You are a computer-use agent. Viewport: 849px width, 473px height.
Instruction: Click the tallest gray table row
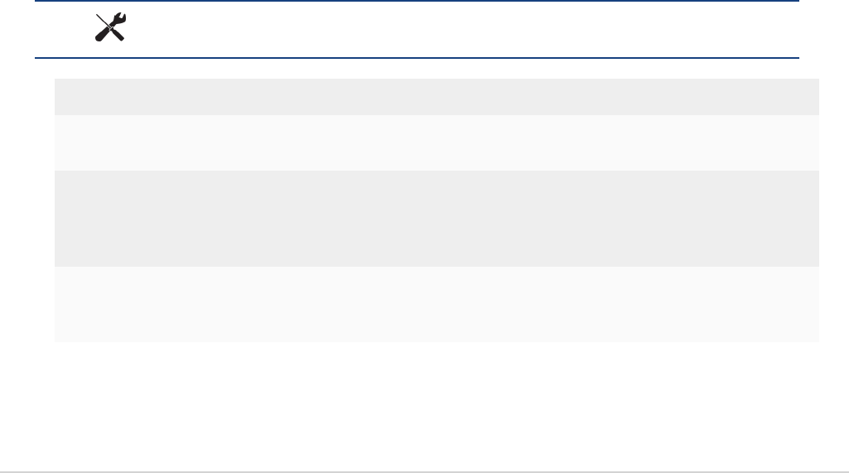pos(437,218)
